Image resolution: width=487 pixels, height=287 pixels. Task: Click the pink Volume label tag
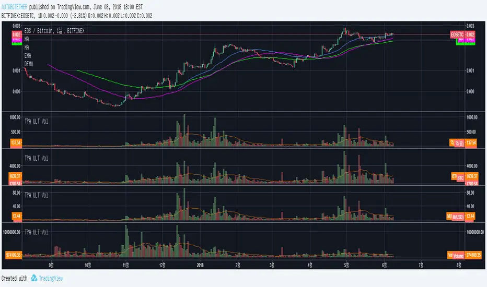458,256
